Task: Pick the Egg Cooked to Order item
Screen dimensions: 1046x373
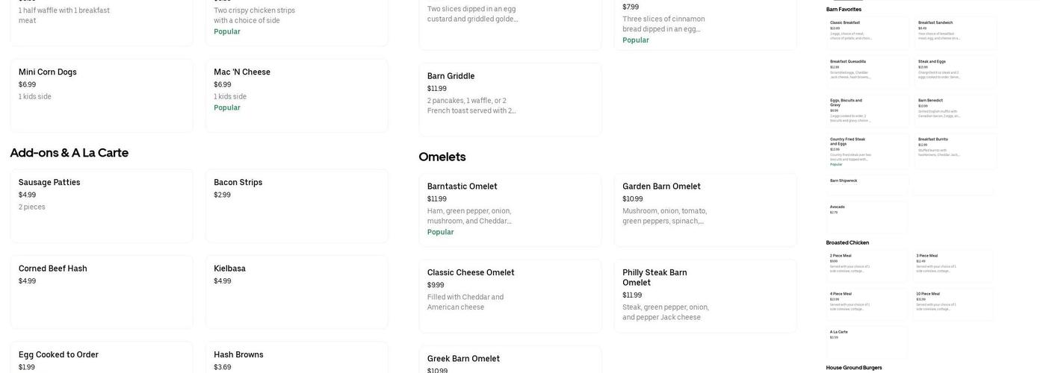Action: tap(101, 360)
